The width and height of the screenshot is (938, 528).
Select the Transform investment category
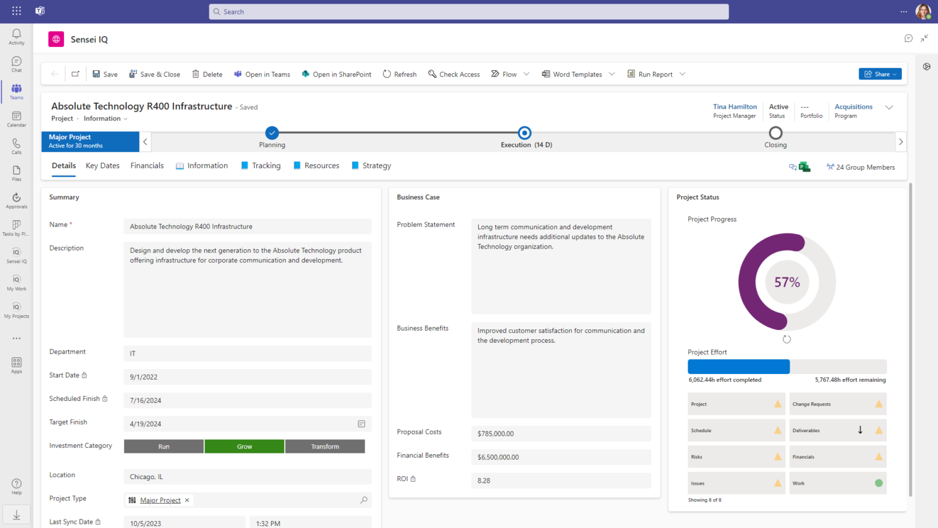(324, 446)
